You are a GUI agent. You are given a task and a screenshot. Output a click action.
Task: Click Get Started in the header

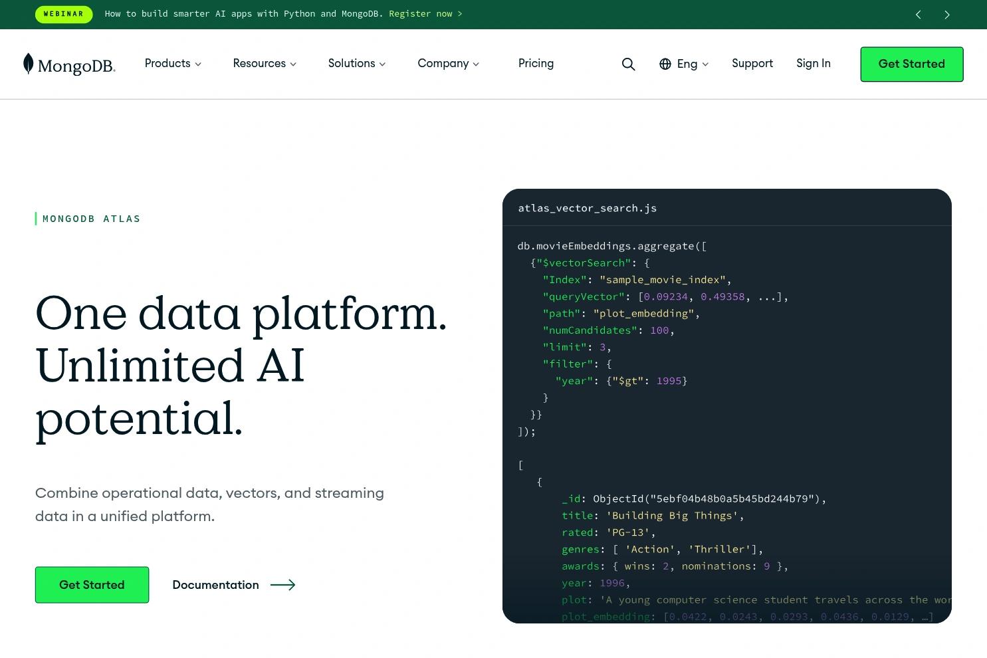click(912, 64)
